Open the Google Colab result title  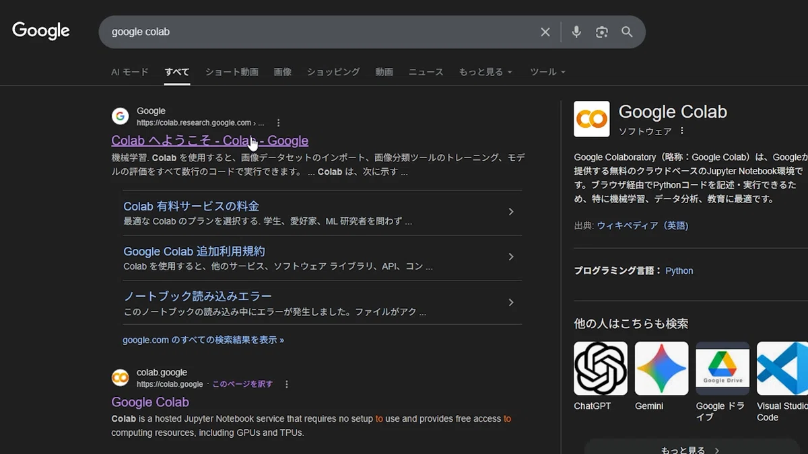(150, 402)
